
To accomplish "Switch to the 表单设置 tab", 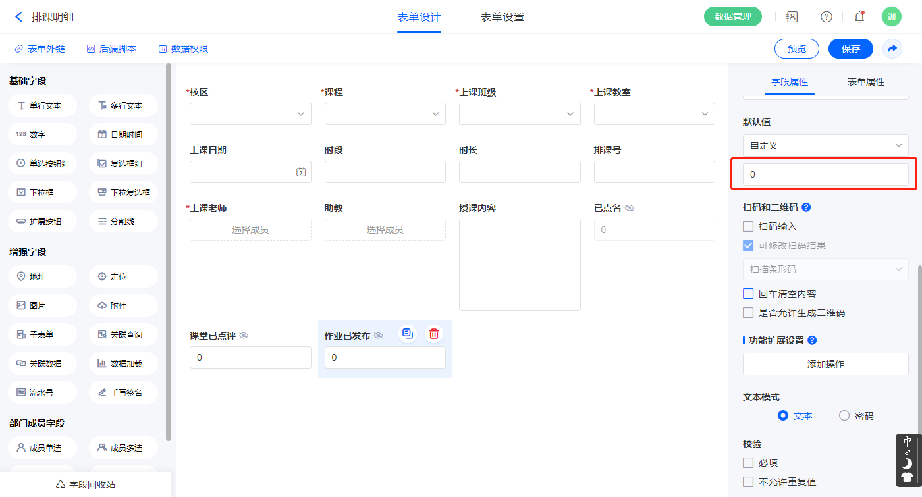I will pos(502,17).
